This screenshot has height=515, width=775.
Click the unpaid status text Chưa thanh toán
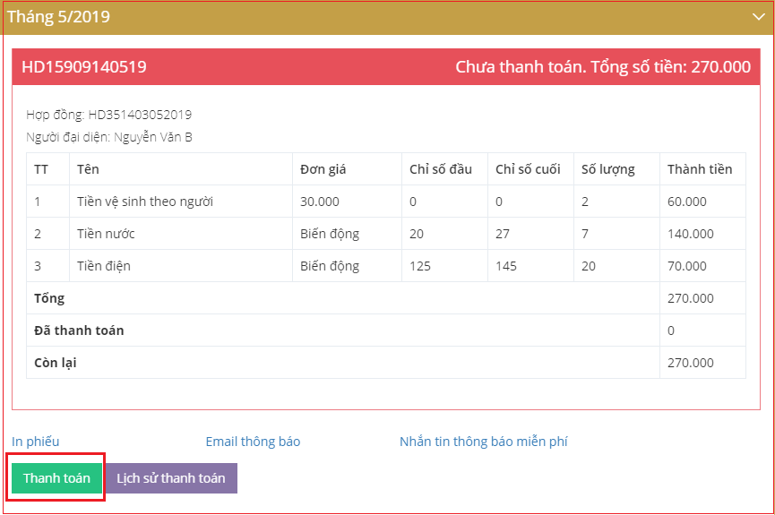point(520,67)
